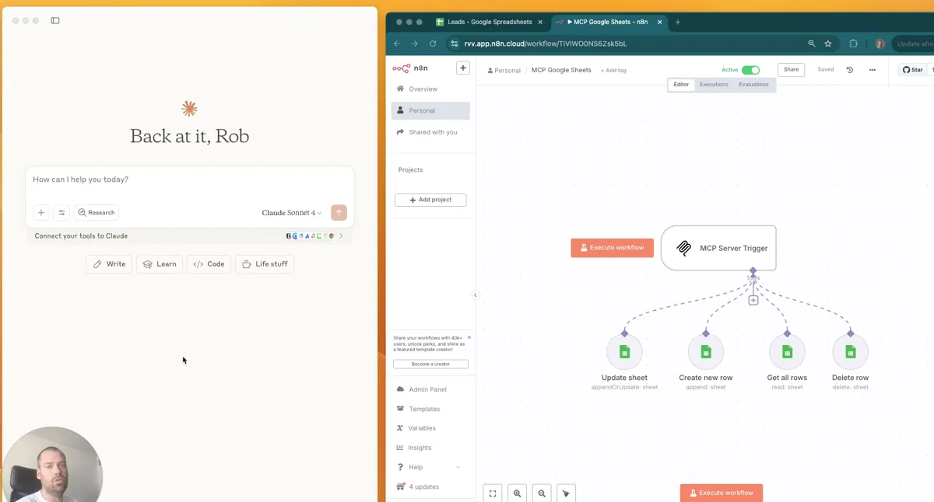Viewport: 934px width, 502px height.
Task: Open a new browser tab
Action: (677, 22)
